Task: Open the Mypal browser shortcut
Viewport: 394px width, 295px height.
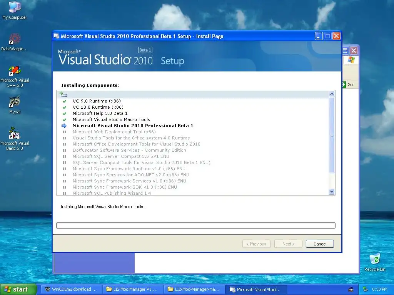Action: 15,105
